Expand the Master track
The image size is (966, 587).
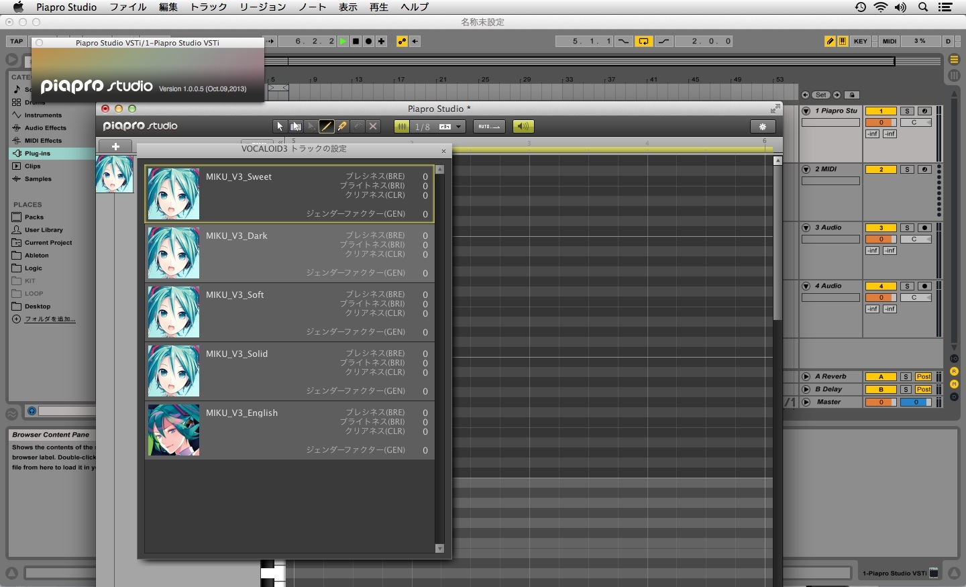coord(806,402)
